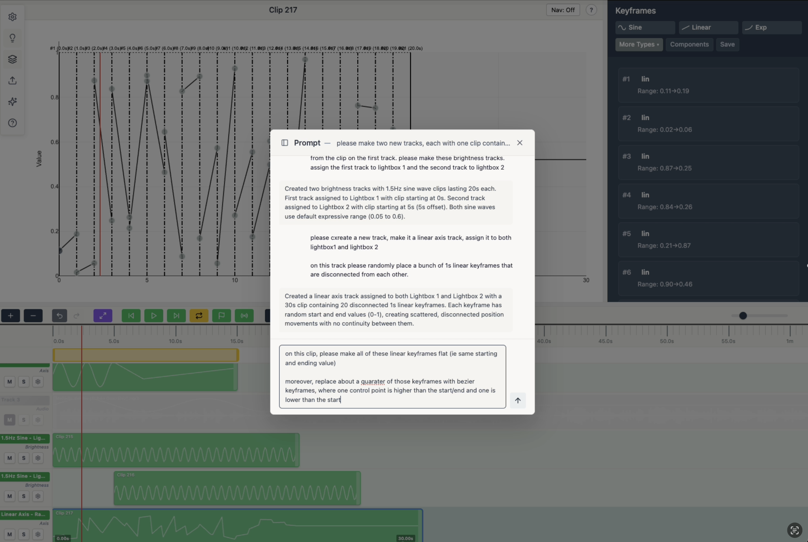
Task: Click the purple expand playback button
Action: (x=103, y=315)
